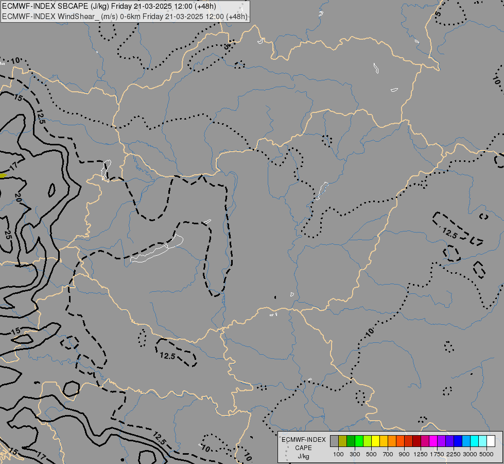This screenshot has height=464, width=504.
Task: Click the gray swatch below 100 J/kg
Action: pos(334,441)
